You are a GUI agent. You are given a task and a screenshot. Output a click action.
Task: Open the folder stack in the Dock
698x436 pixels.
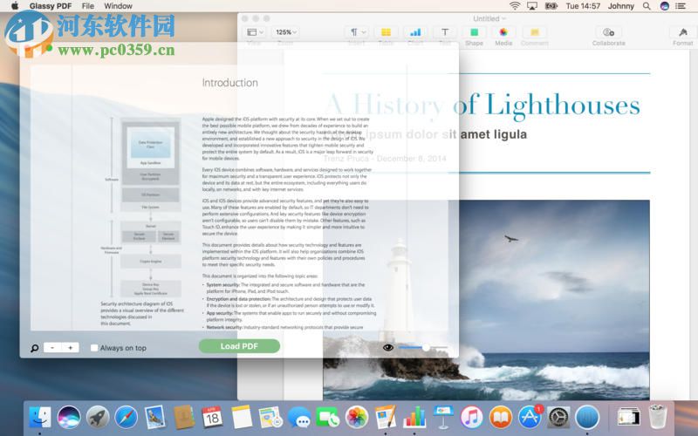[628, 418]
